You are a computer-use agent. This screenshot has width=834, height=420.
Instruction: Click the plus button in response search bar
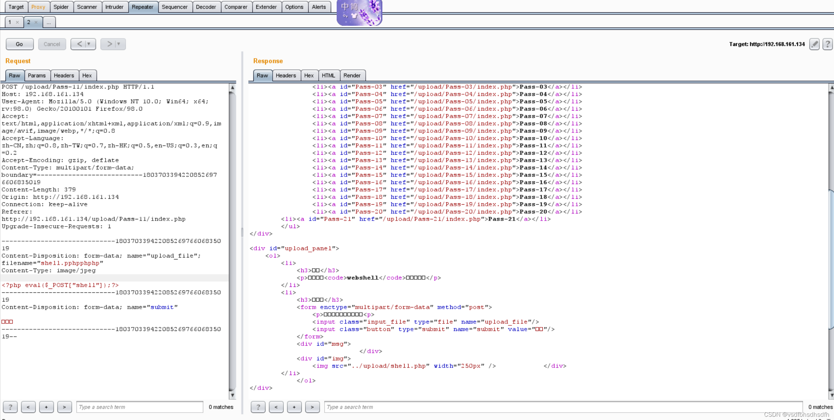coord(294,407)
